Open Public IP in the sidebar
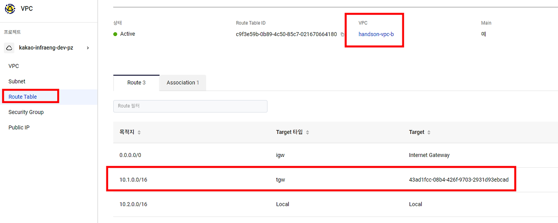This screenshot has width=558, height=223. 19,127
